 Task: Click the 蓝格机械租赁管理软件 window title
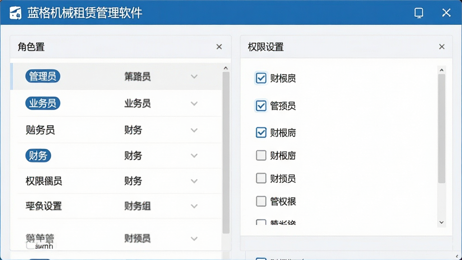(85, 13)
